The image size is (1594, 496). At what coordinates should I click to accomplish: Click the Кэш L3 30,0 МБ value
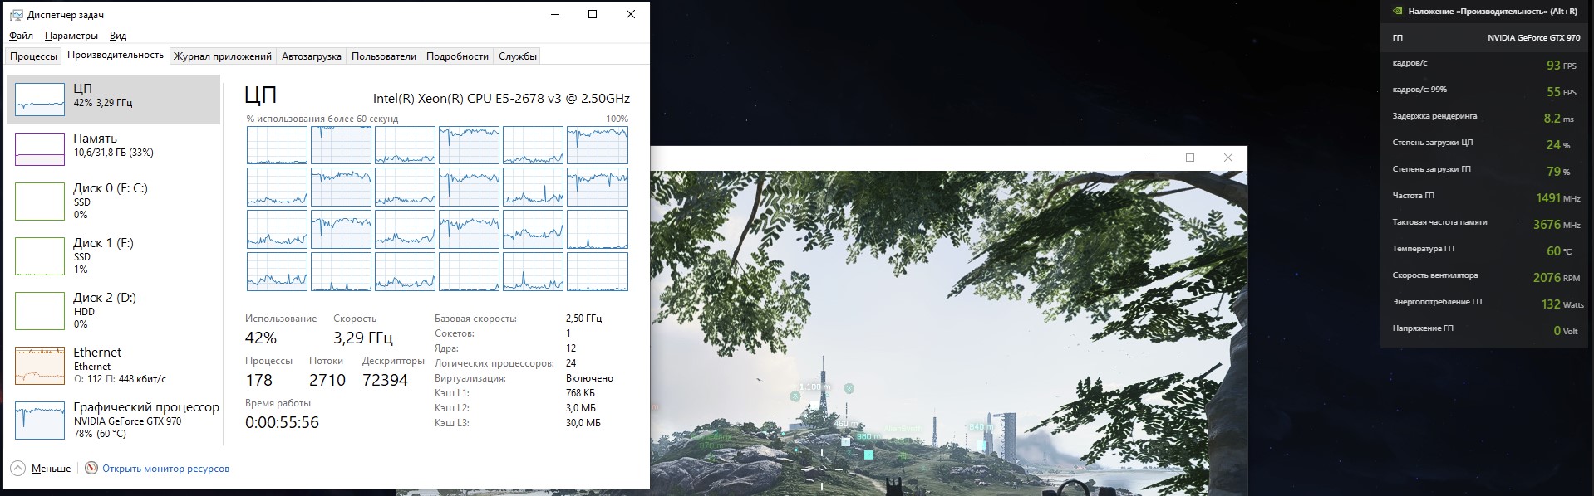pyautogui.click(x=583, y=423)
